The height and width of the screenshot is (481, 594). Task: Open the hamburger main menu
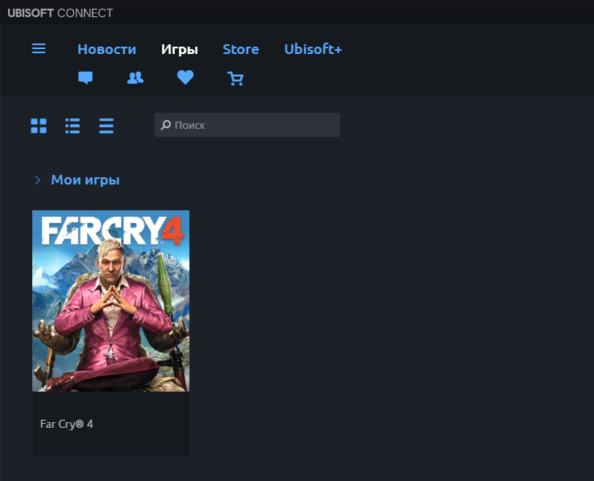[39, 49]
